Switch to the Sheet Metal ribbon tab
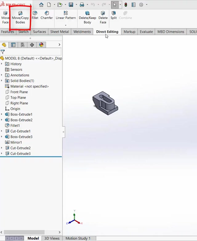The image size is (197, 241). [59, 32]
